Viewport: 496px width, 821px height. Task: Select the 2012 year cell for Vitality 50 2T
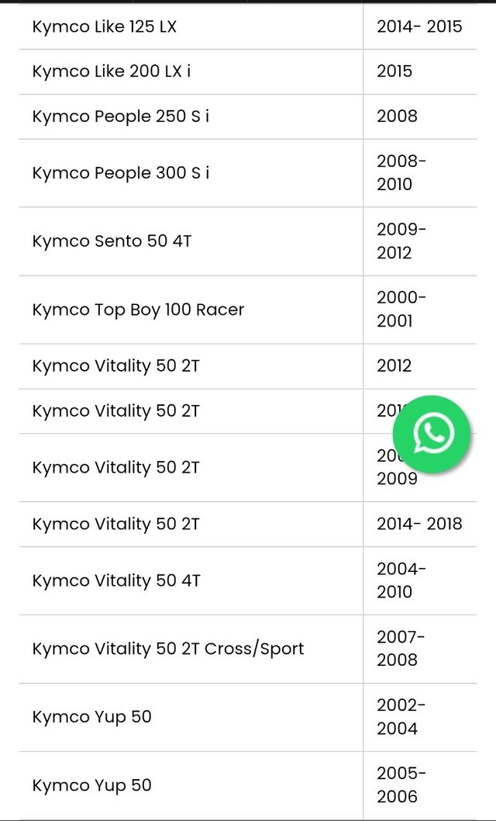pyautogui.click(x=394, y=366)
